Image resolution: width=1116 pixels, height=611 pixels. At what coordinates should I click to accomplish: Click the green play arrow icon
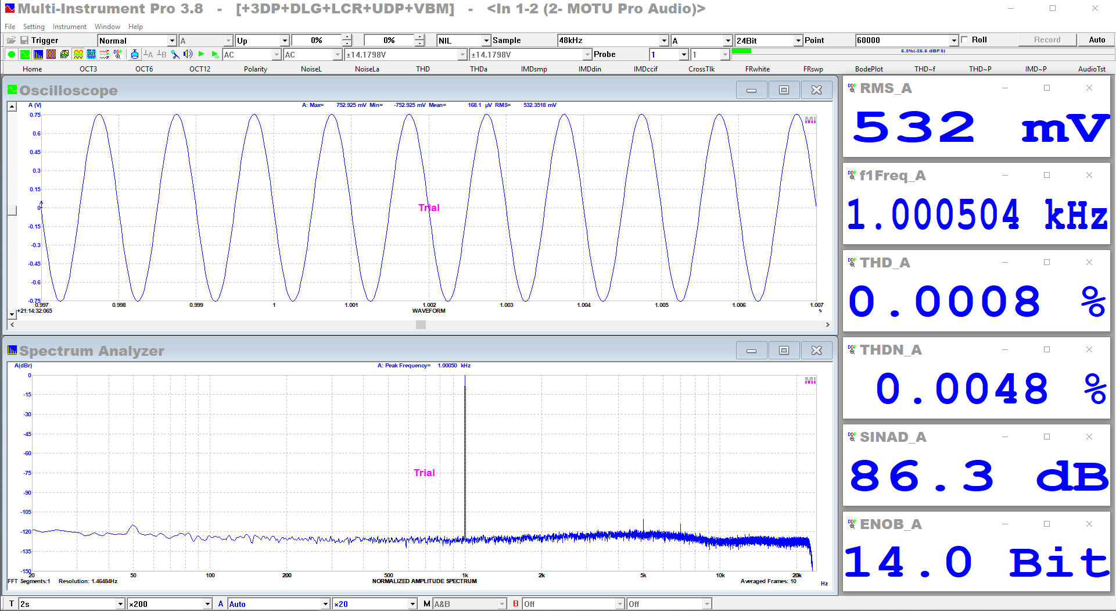coord(202,54)
